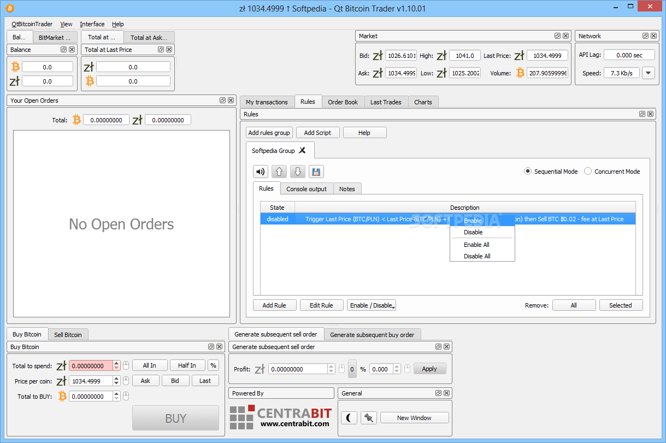Choose Enable All from the context menu
The image size is (666, 443).
pos(476,244)
